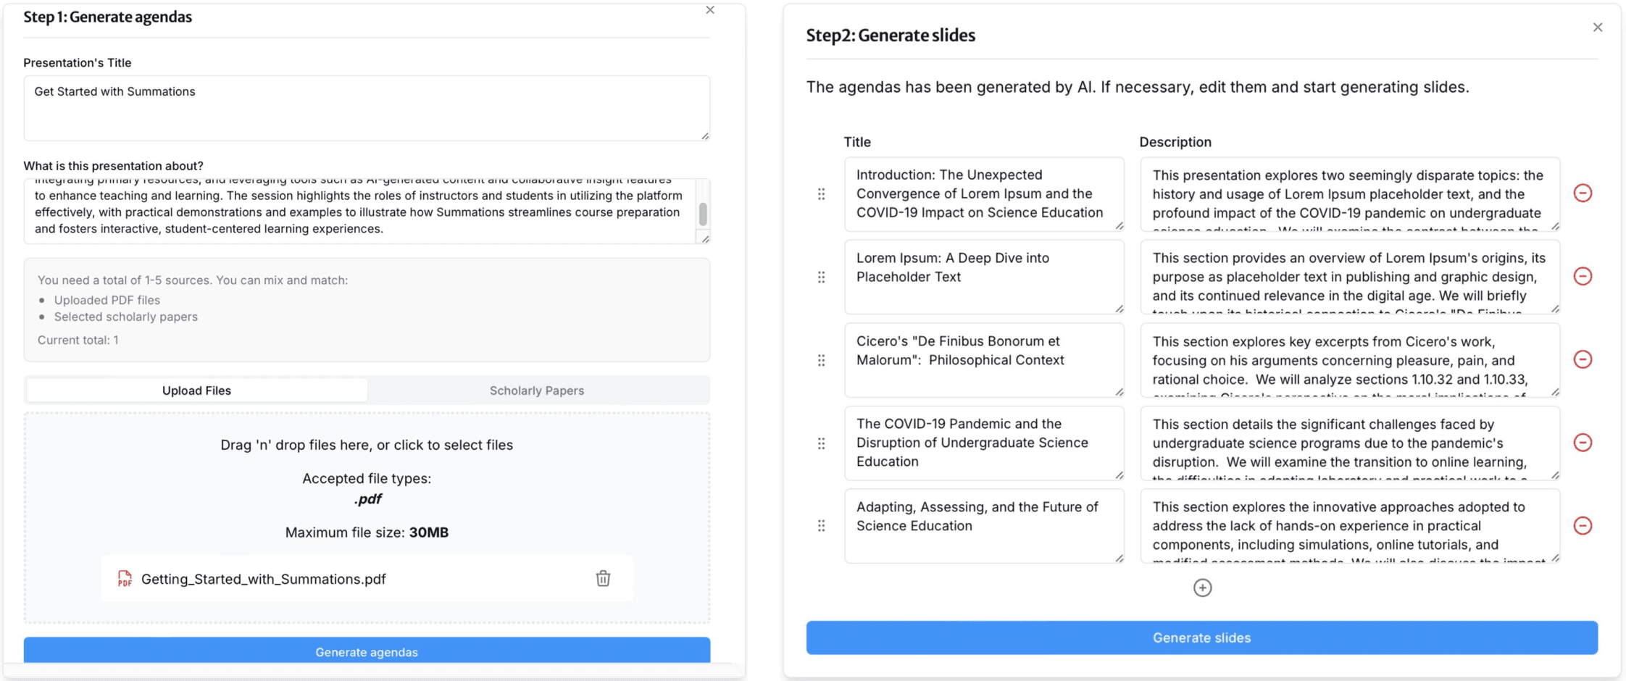Click the PDF icon of uploaded file
Image resolution: width=1626 pixels, height=681 pixels.
pyautogui.click(x=125, y=578)
